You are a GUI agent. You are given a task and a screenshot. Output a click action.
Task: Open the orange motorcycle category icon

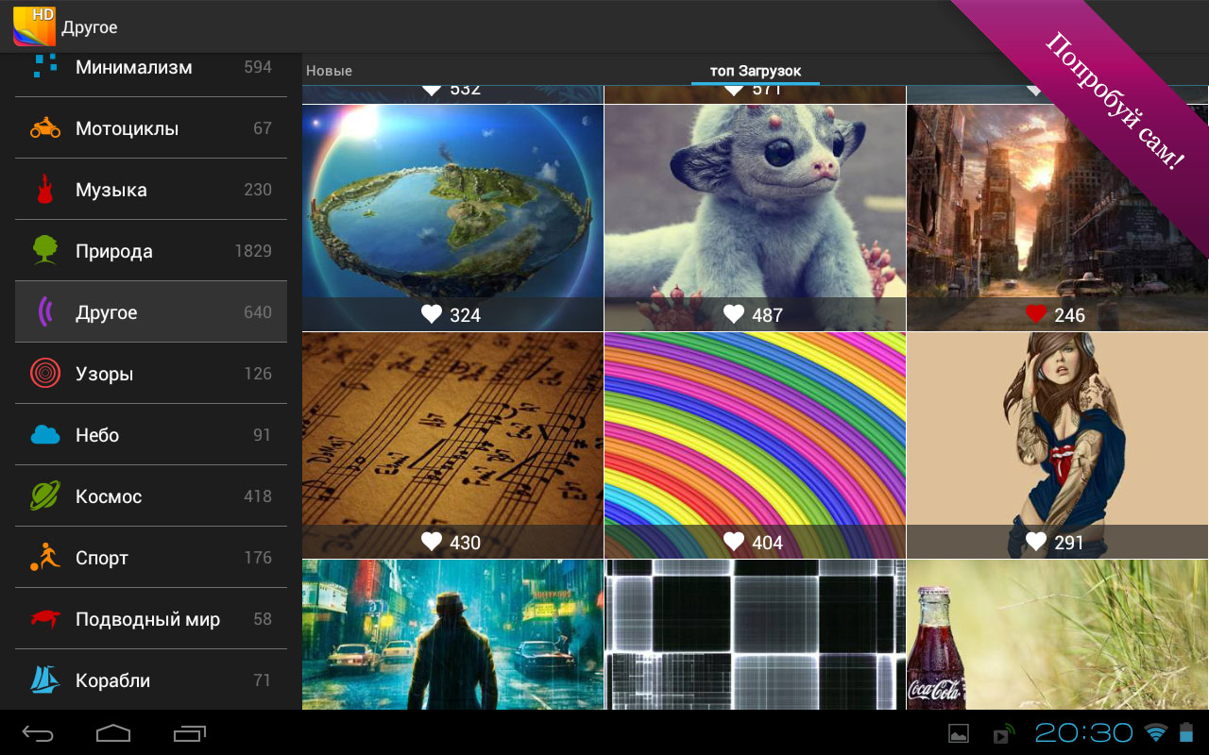point(44,128)
